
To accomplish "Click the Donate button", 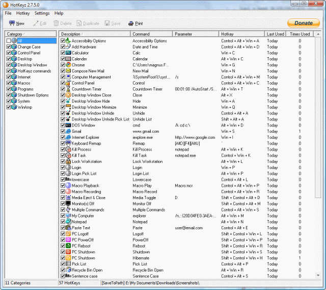I will 304,23.
